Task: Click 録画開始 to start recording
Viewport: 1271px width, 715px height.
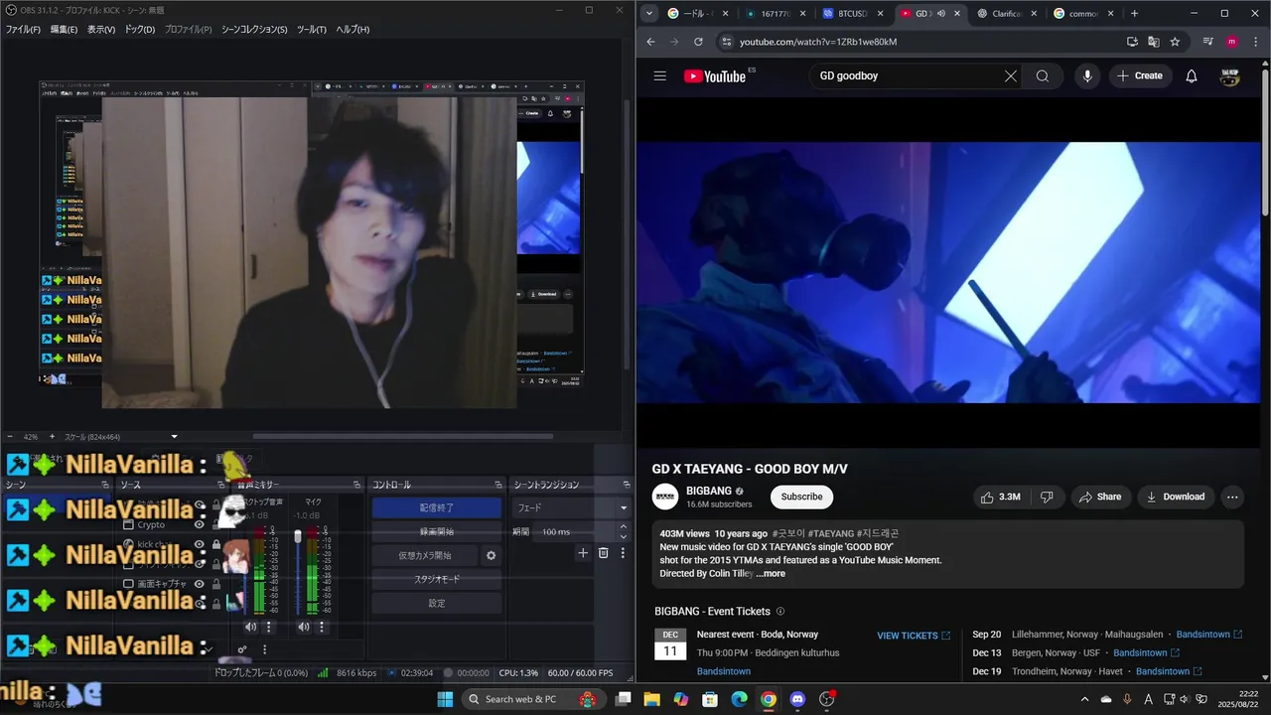Action: click(x=437, y=531)
